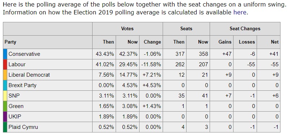Click the red Labour party color swatch

[5, 64]
